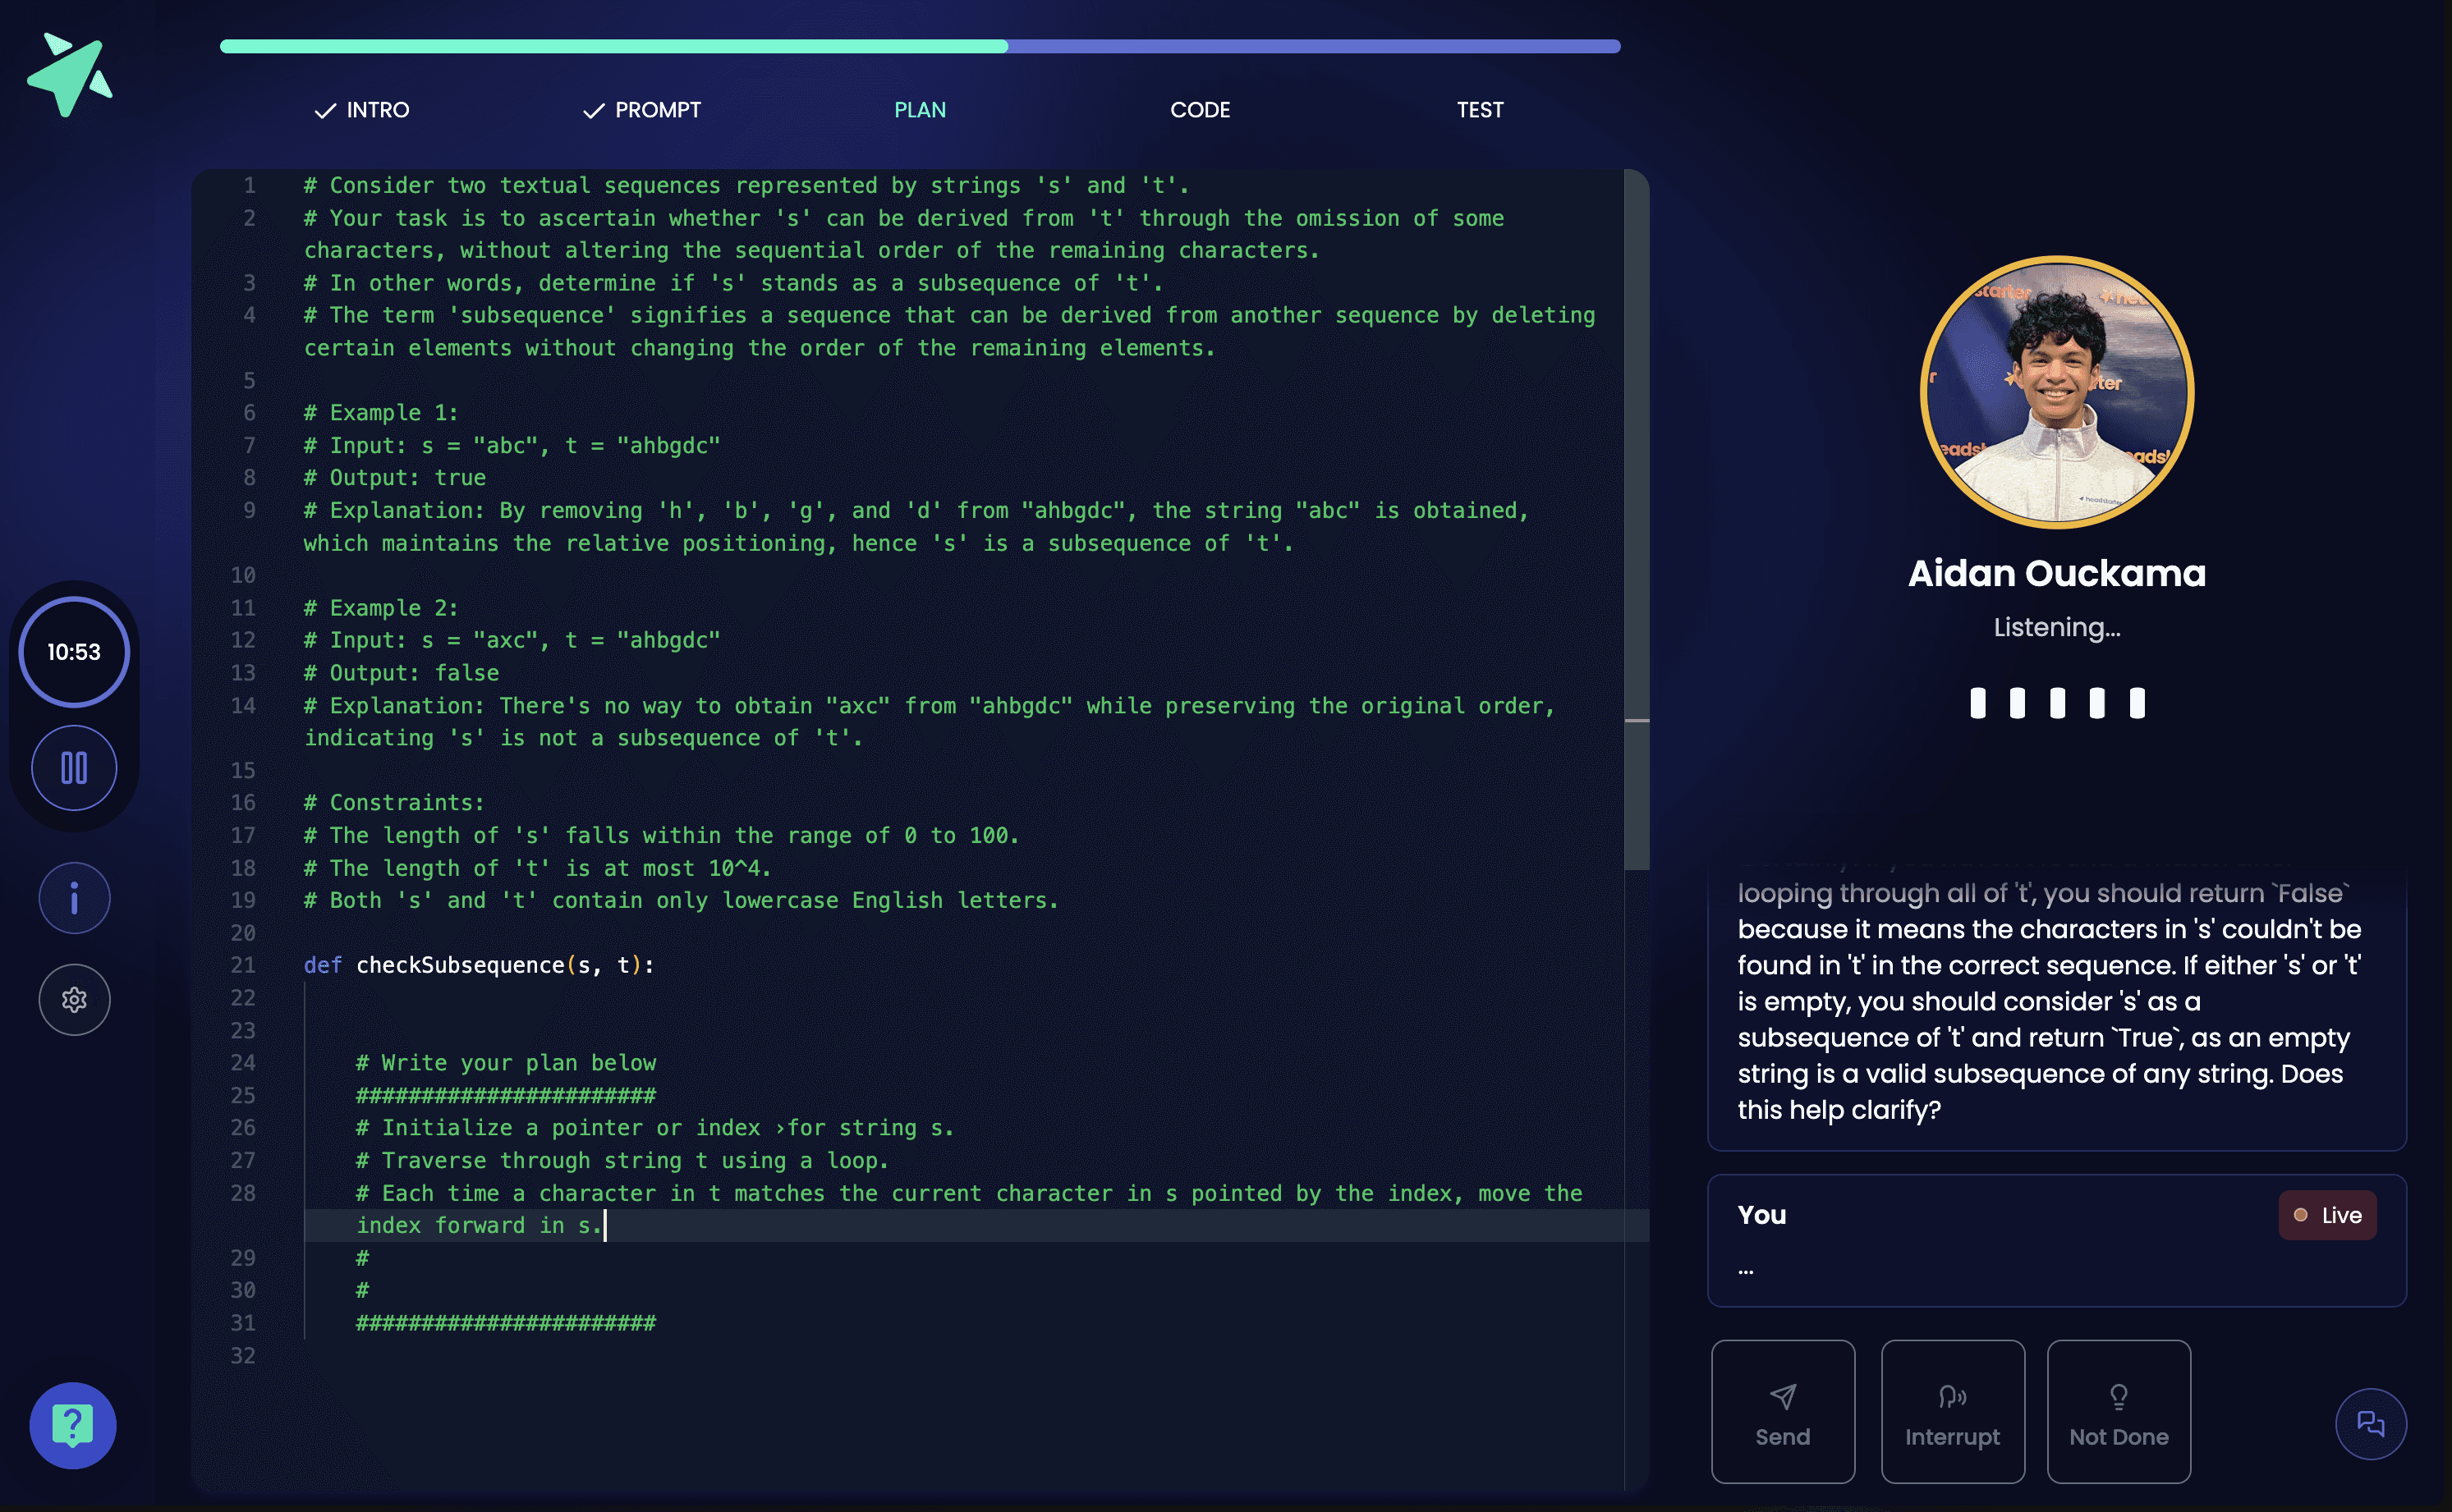Select the active PLAN tab
This screenshot has height=1512, width=2452.
coord(920,110)
